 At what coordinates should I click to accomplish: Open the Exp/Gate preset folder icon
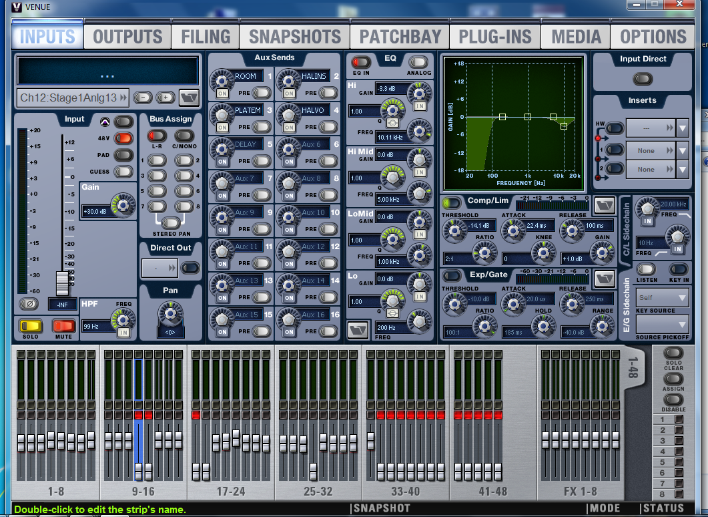604,279
